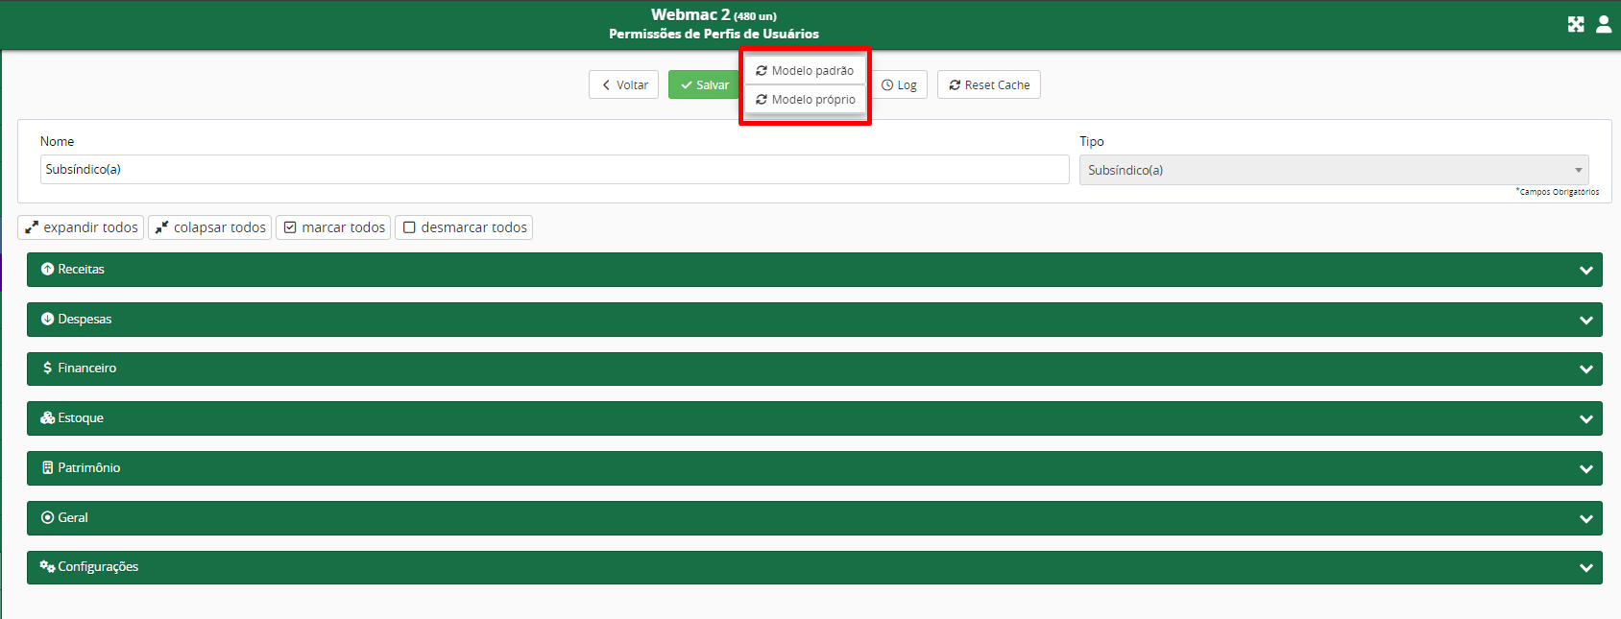Click the fullscreen expand icon in header
This screenshot has width=1621, height=619.
point(1576,25)
